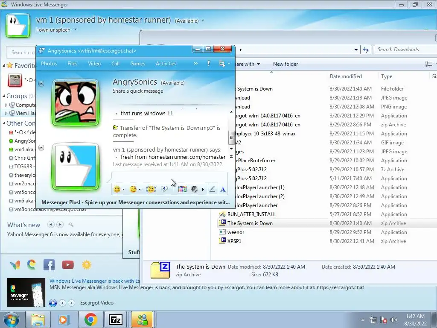Viewport: 437px width, 328px height.
Task: Click the MSN butterfly icon at the bottom of Messenger
Action: click(15, 265)
